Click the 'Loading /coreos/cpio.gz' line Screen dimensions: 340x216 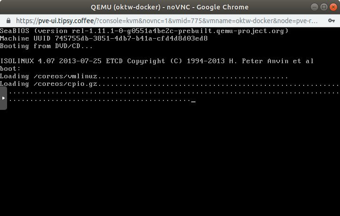[170, 84]
